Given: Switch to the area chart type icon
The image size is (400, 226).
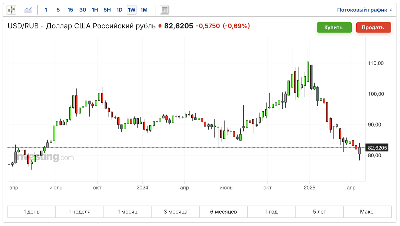Looking at the screenshot, I should coord(28,10).
